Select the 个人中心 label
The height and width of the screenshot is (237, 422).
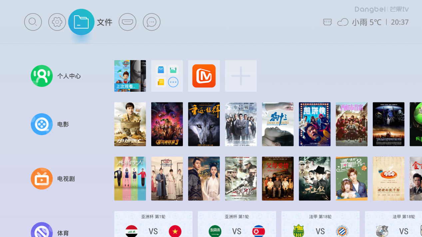(x=69, y=76)
